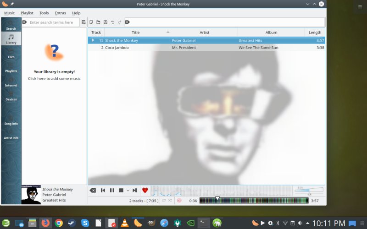This screenshot has width=367, height=229.
Task: Click the Clementine system tray icon
Action: (x=255, y=223)
